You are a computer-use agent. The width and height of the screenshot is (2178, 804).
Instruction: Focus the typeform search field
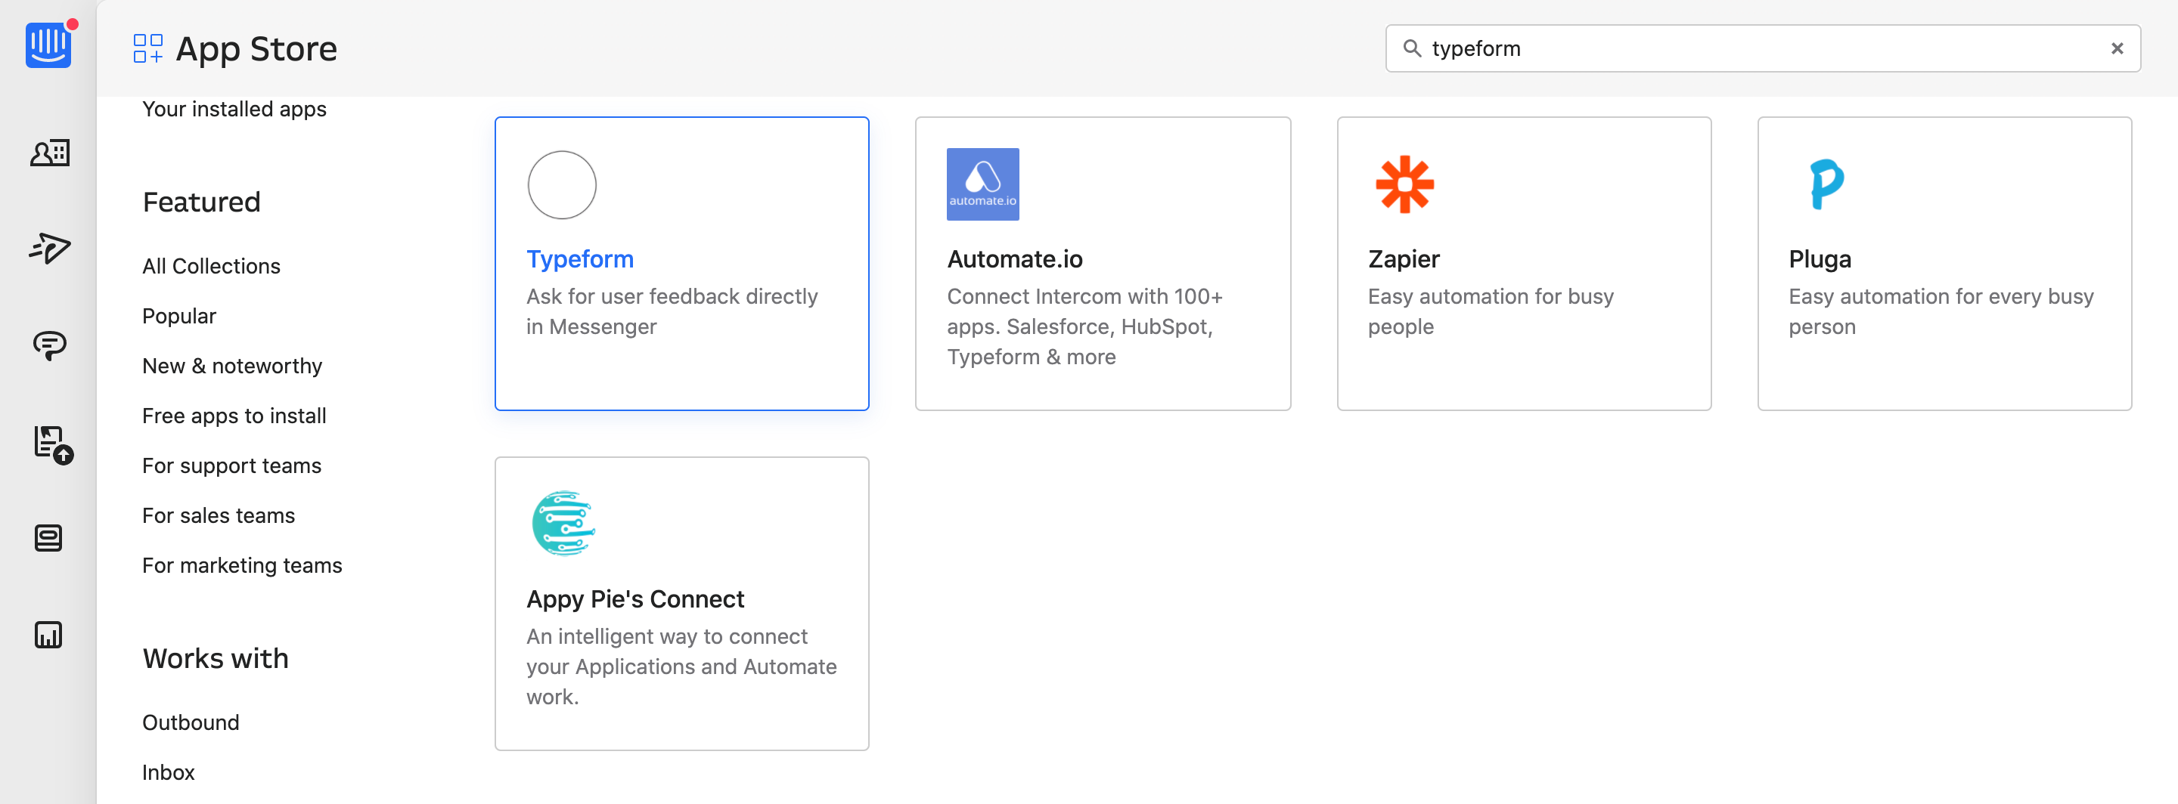(x=1763, y=48)
